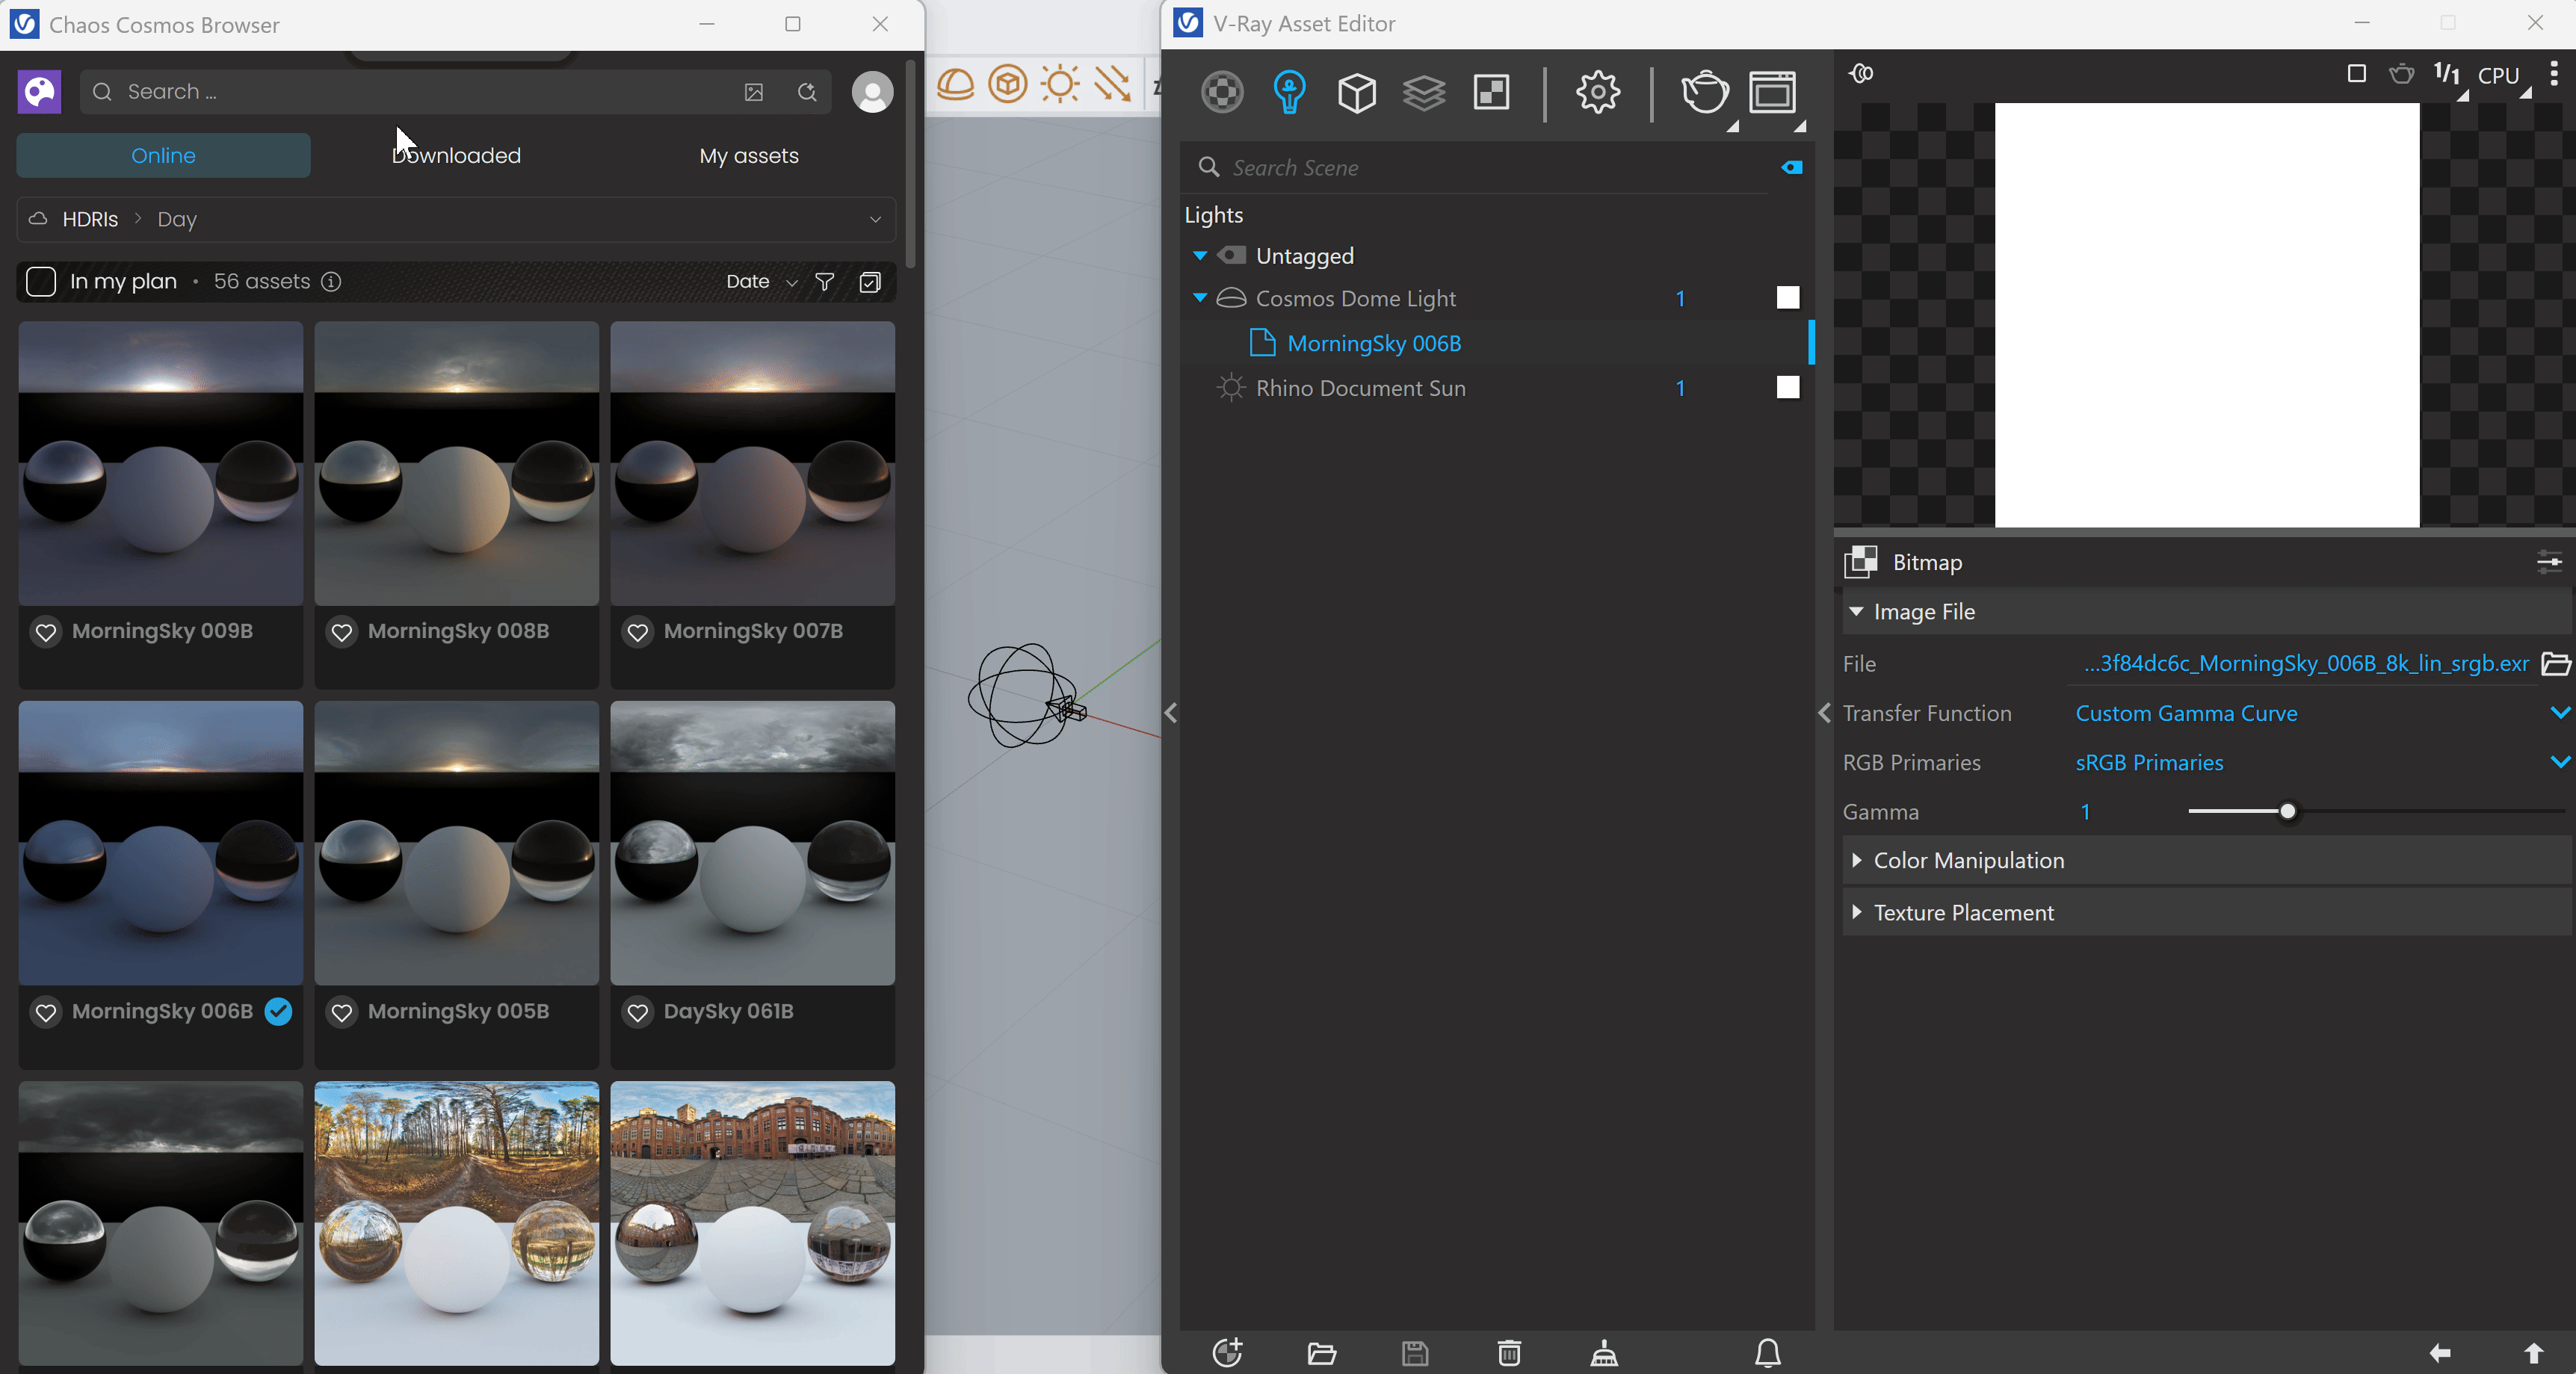This screenshot has width=2576, height=1374.
Task: Click the Import Asset folder icon
Action: 1322,1354
